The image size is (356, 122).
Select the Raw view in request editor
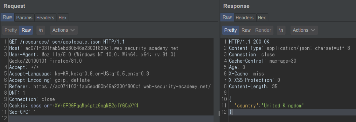click(x=26, y=30)
